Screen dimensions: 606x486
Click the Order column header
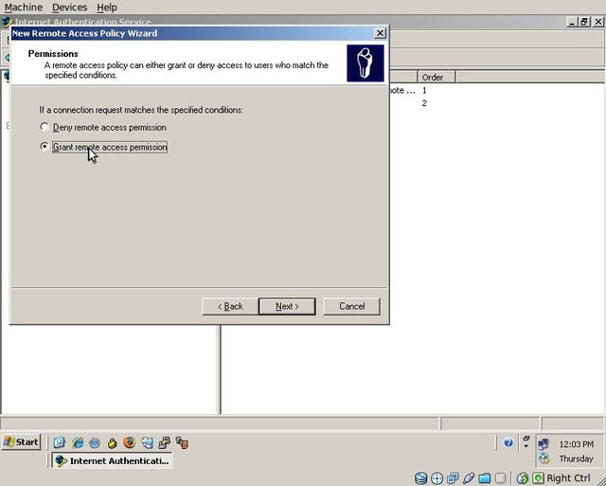coord(433,77)
